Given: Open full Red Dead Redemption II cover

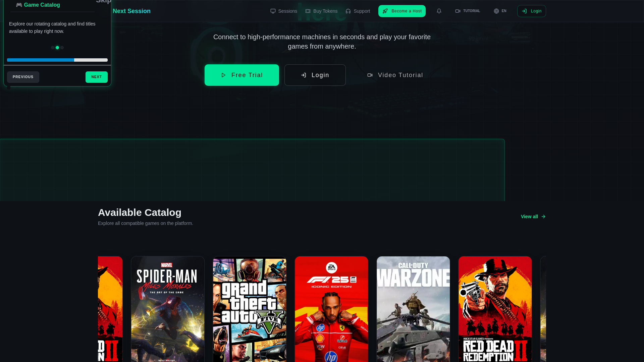Looking at the screenshot, I should click(x=495, y=309).
